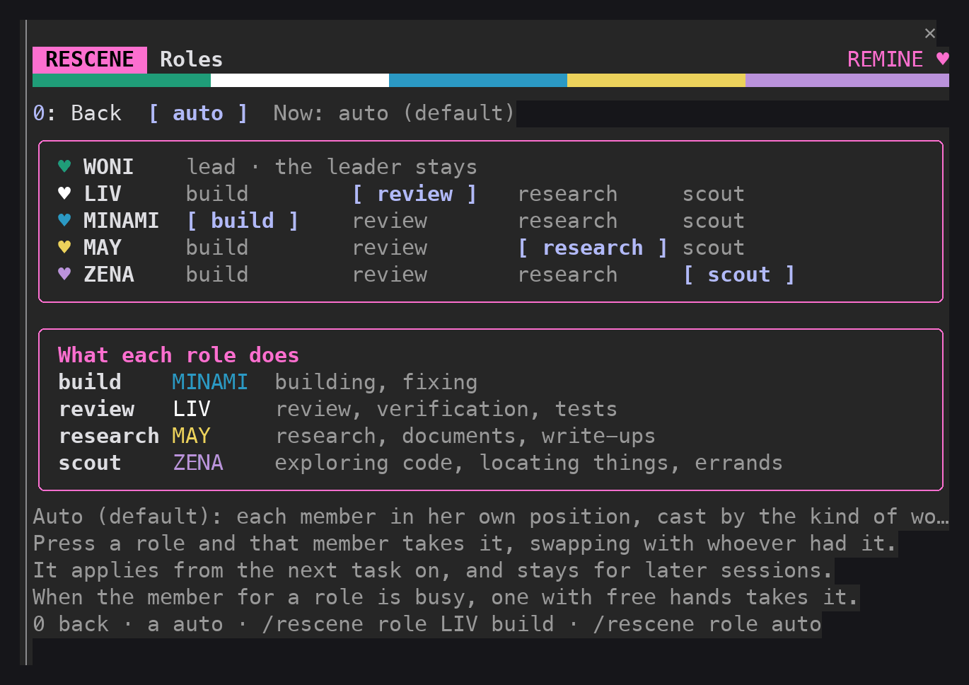This screenshot has width=969, height=685.
Task: Set MAY's role to review
Action: [390, 248]
